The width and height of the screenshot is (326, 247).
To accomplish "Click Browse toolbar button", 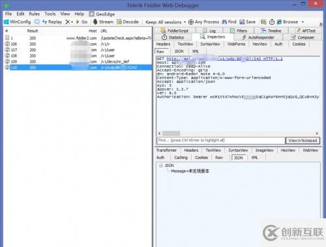I will (288, 22).
